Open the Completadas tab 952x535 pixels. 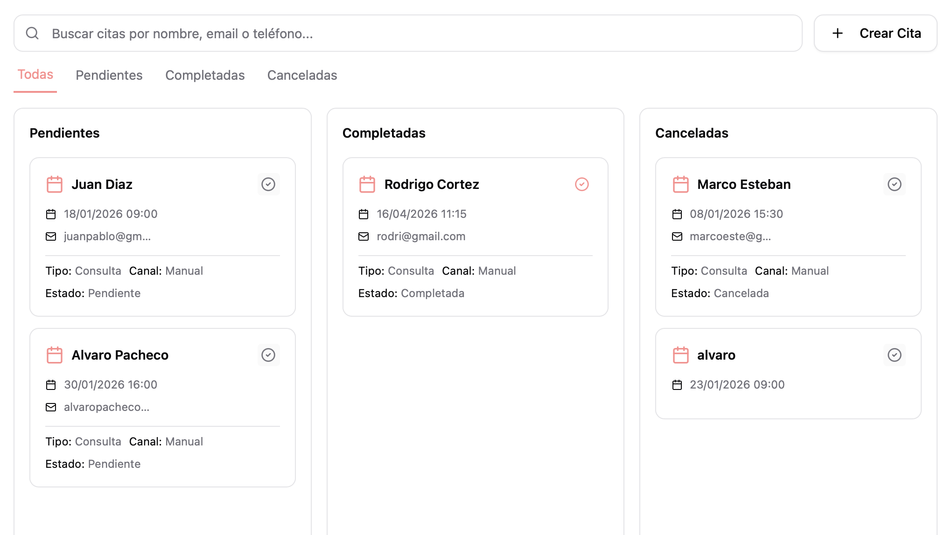point(205,75)
